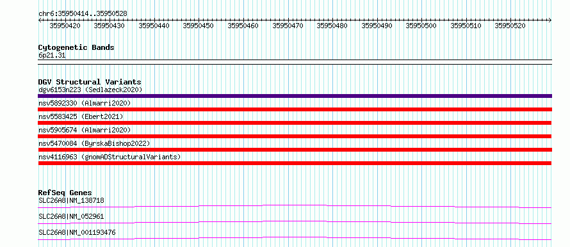Click ruler position 35950510
The height and width of the screenshot is (247, 570).
466,26
